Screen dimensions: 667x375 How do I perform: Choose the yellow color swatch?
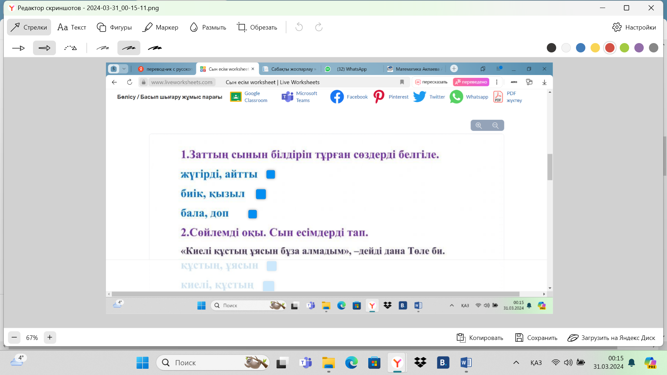point(595,48)
